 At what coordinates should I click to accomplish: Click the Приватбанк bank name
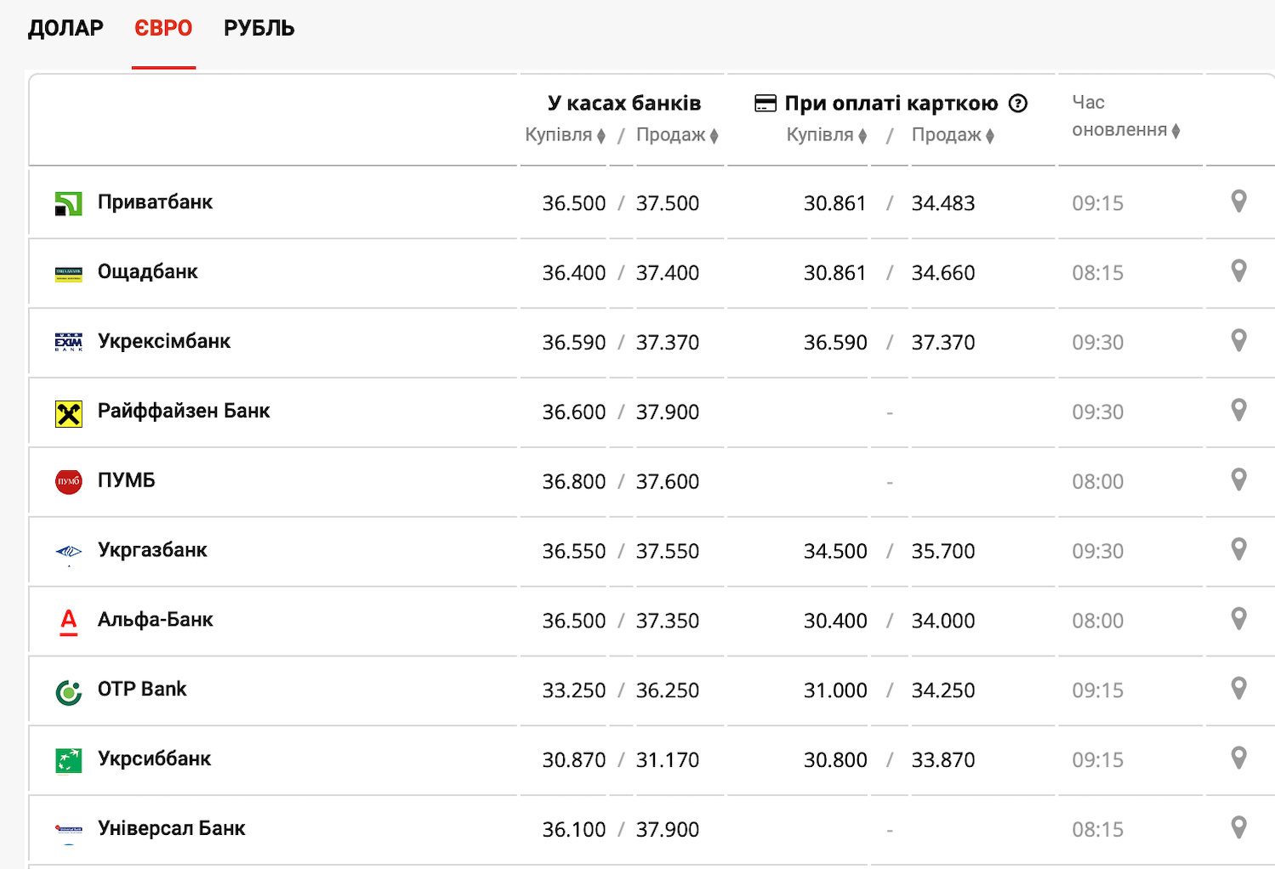[x=155, y=202]
